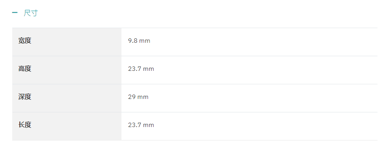The image size is (383, 148).
Task: Click the number 9.8 in 宽度 row
Action: 133,41
